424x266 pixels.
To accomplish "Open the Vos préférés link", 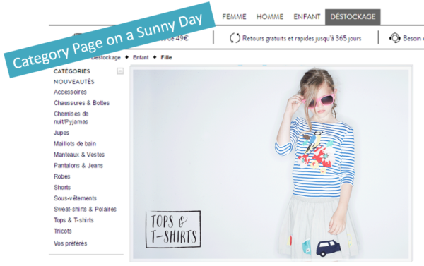I will point(70,243).
